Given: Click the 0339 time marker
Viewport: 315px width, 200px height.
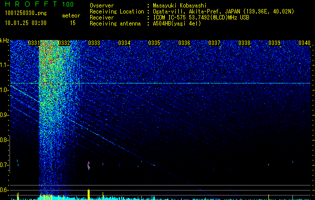Looking at the screenshot, I should [x=274, y=43].
